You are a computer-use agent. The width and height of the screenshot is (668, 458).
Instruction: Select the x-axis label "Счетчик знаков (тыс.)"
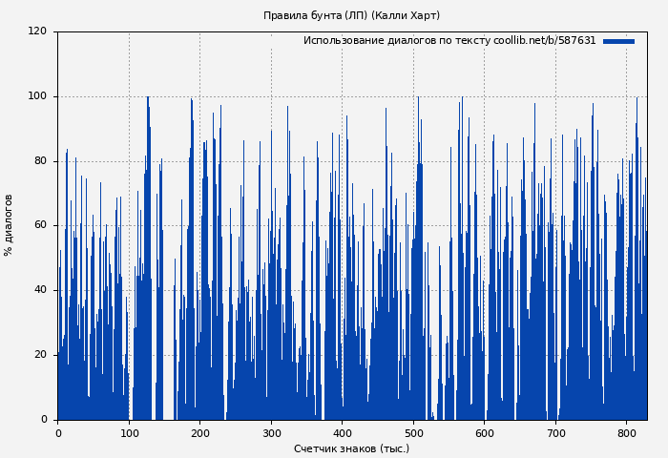coord(351,448)
